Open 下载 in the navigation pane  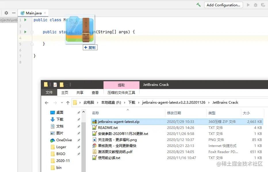pyautogui.click(x=60, y=119)
